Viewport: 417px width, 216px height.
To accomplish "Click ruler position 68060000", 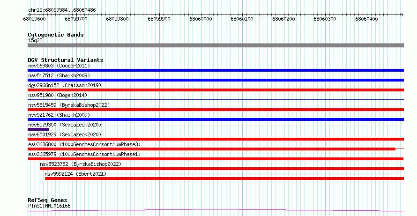I will [x=201, y=19].
